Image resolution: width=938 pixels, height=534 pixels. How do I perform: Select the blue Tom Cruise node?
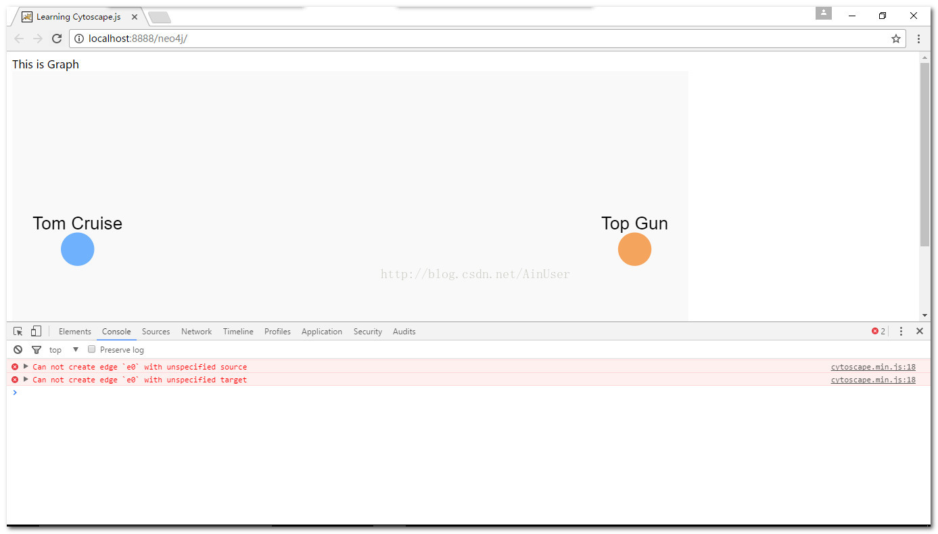click(77, 249)
